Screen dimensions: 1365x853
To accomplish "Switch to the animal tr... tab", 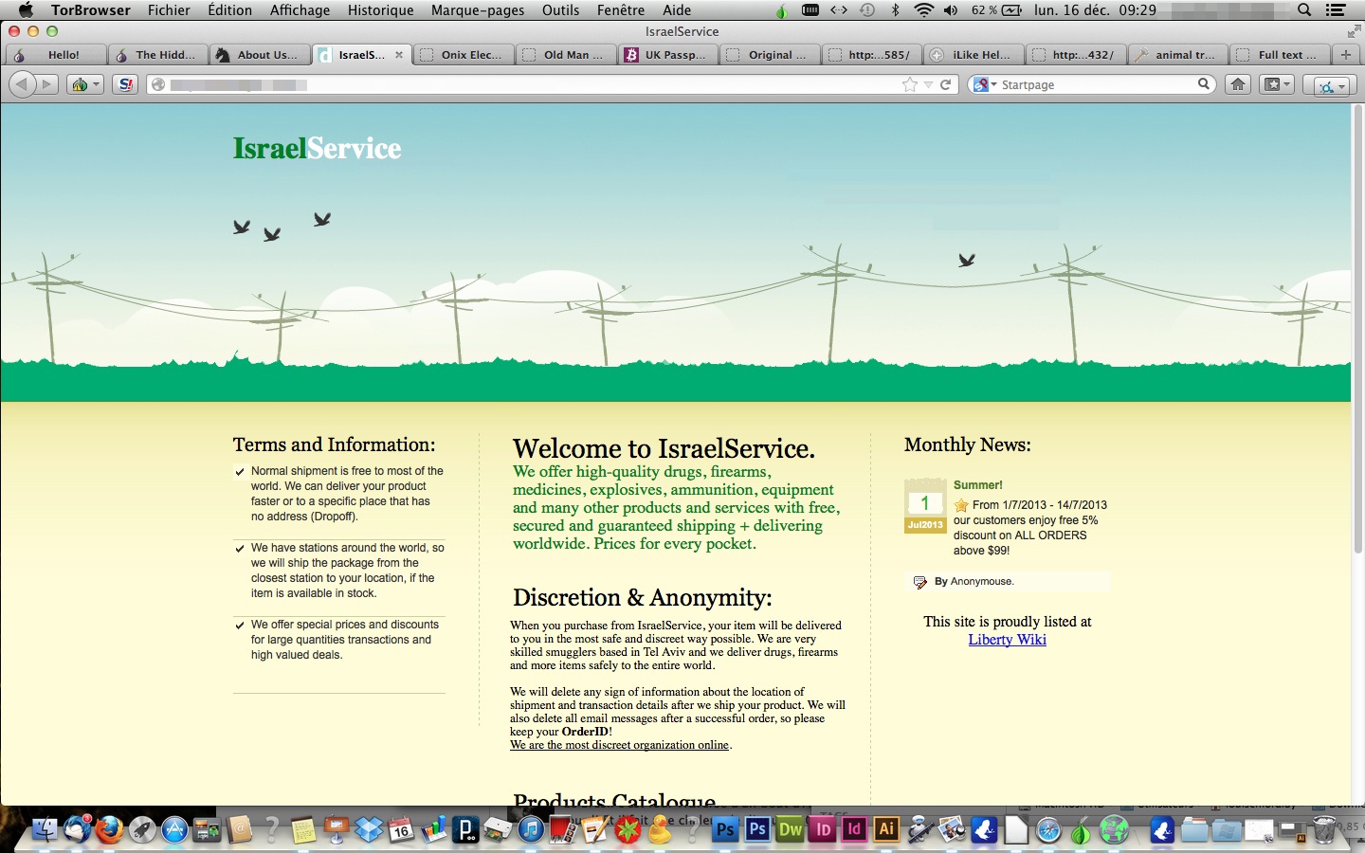I will [1180, 55].
